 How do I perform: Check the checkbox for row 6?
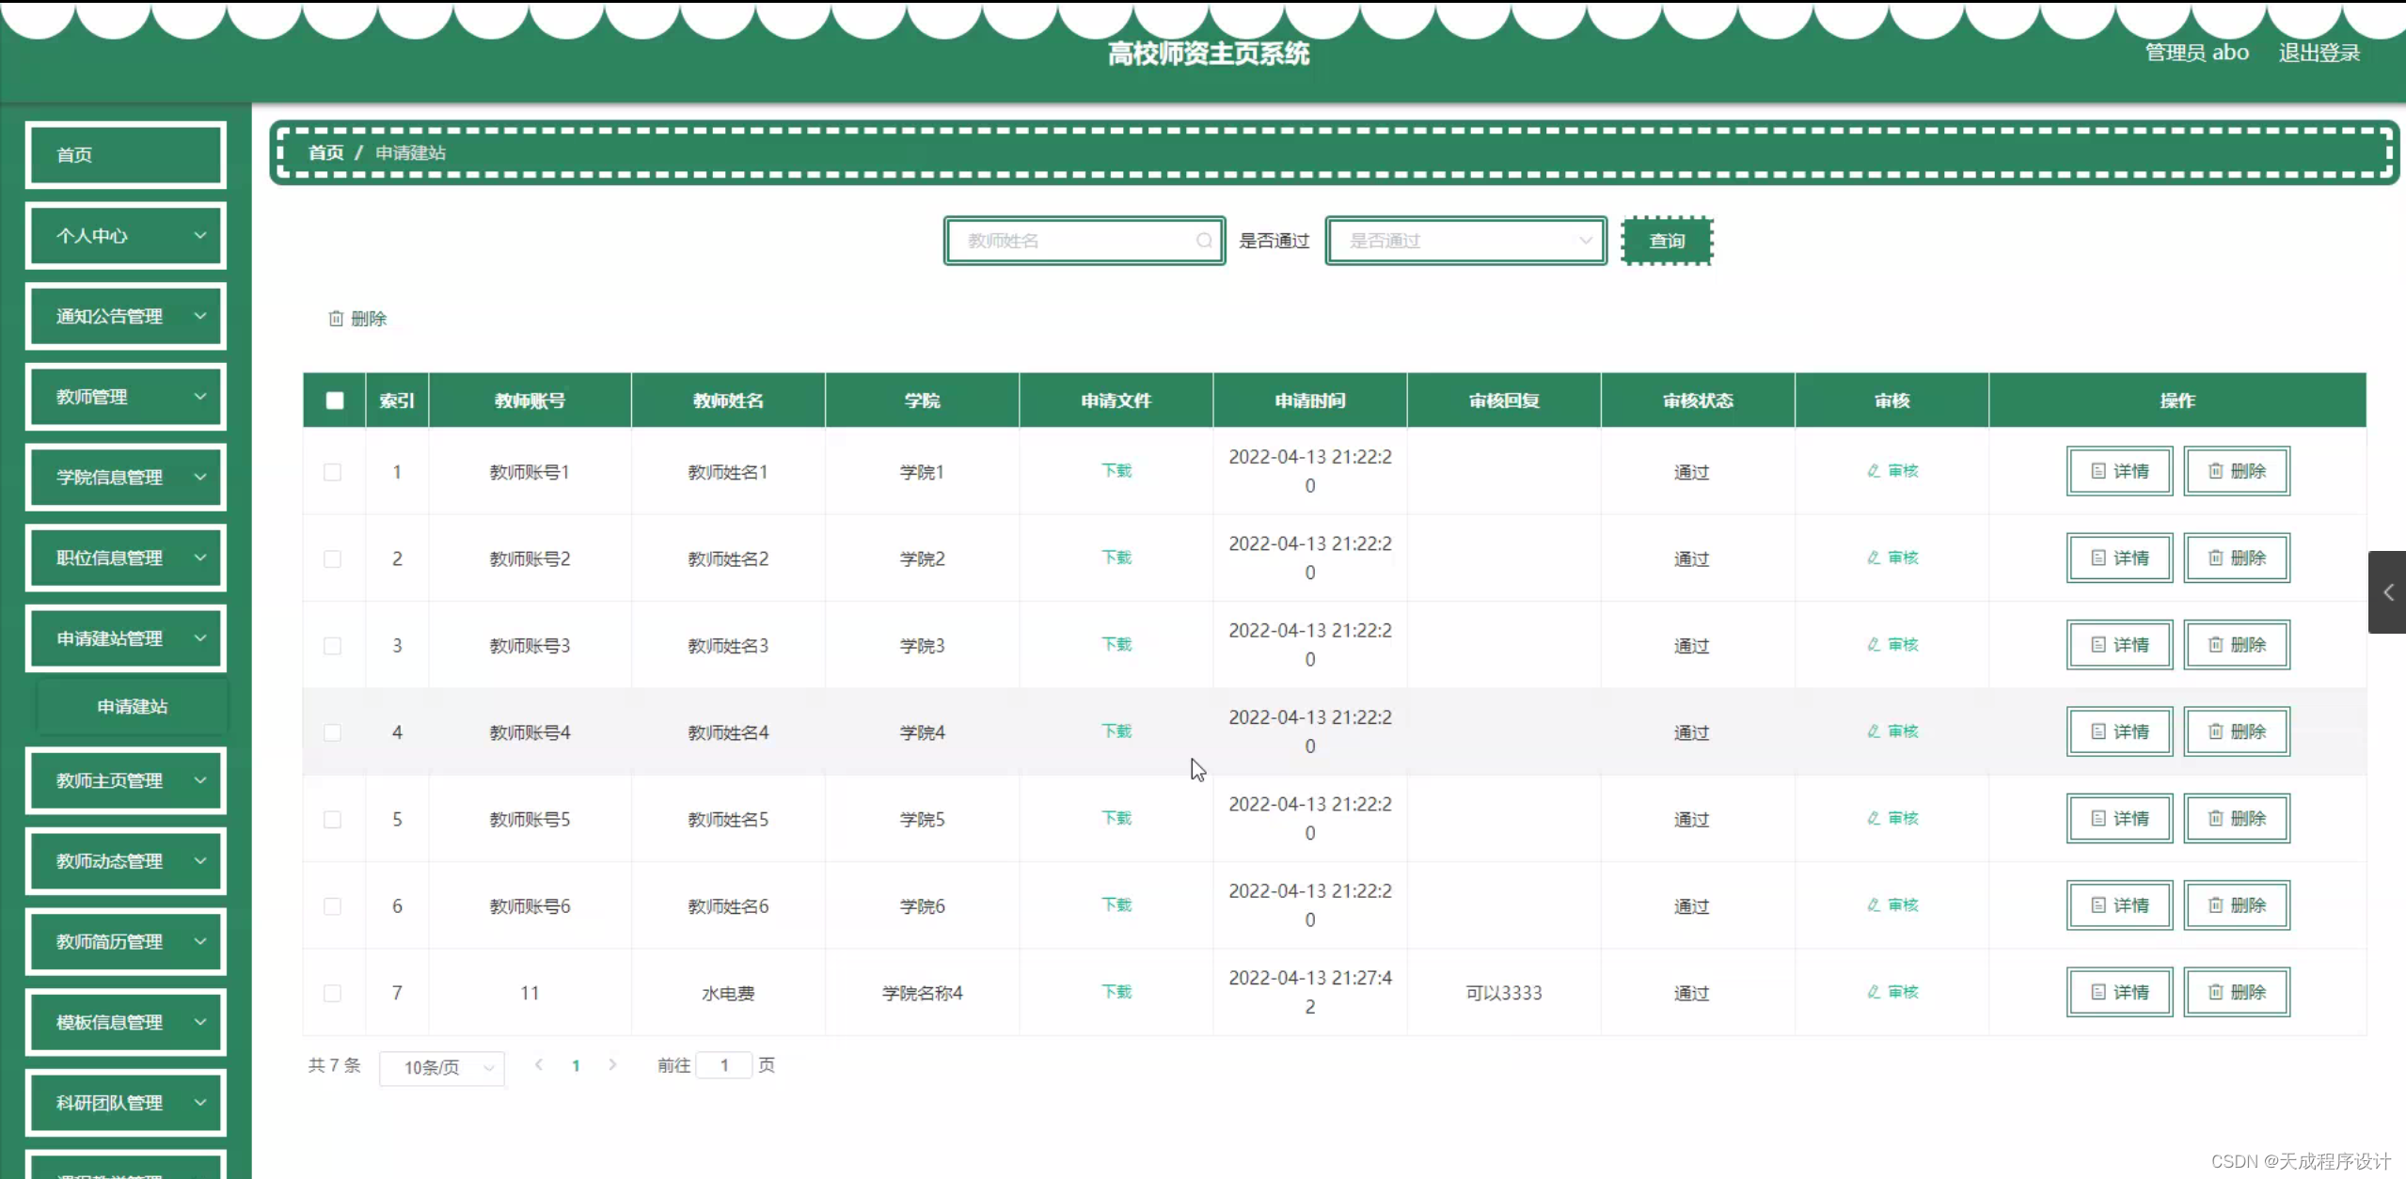click(333, 906)
